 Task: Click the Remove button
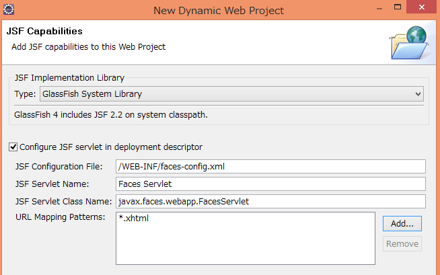[x=402, y=243]
